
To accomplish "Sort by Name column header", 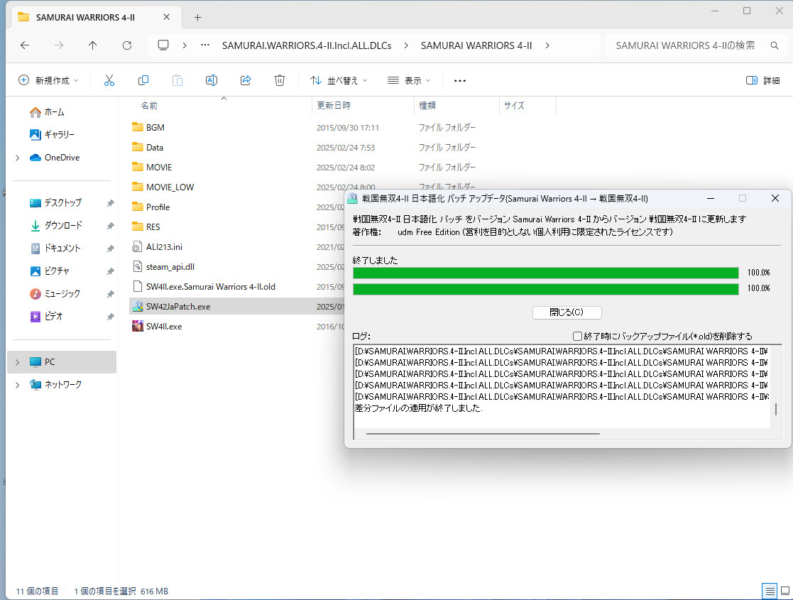I will tap(149, 105).
